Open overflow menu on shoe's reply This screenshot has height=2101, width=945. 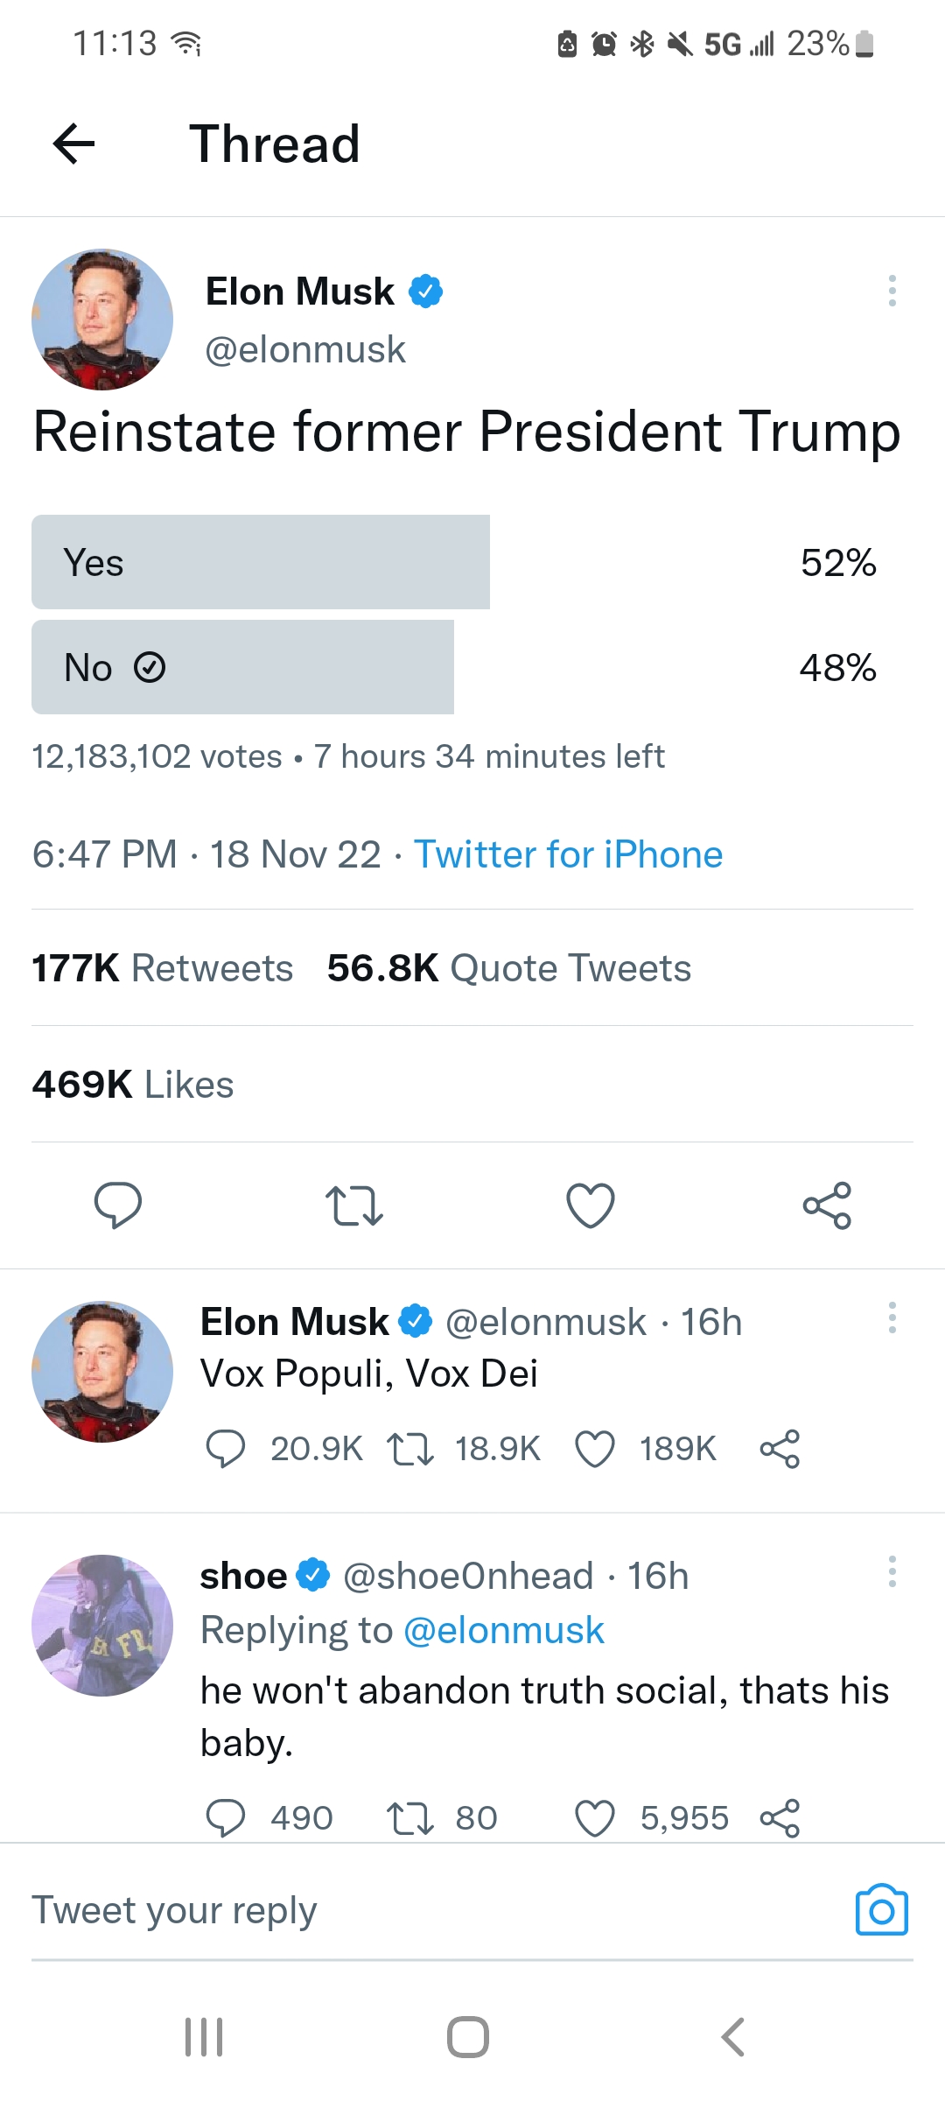click(892, 1571)
